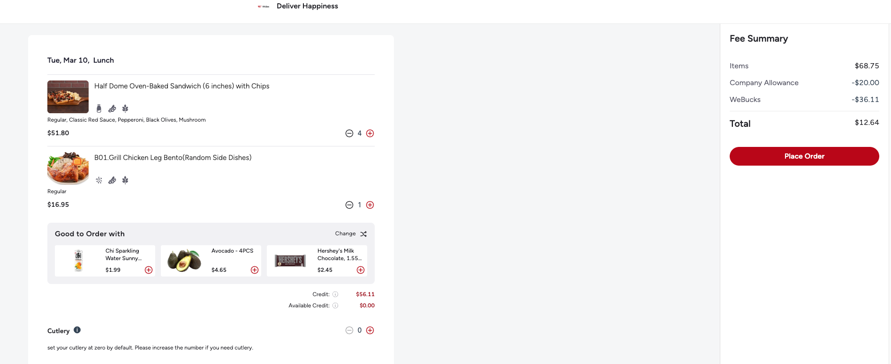Open Half Dome Sandwich thumbnail
The height and width of the screenshot is (364, 891).
68,97
